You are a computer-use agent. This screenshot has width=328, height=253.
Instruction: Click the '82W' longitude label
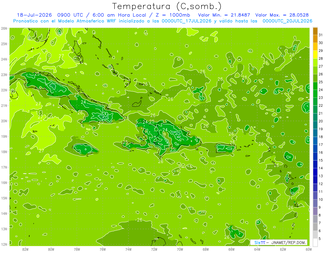tap(25, 249)
